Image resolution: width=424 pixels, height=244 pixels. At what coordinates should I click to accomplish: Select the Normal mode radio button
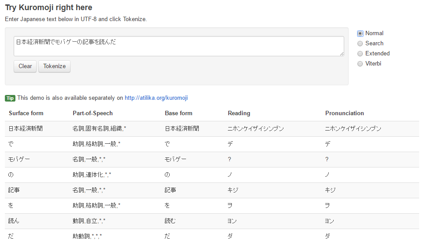point(360,33)
